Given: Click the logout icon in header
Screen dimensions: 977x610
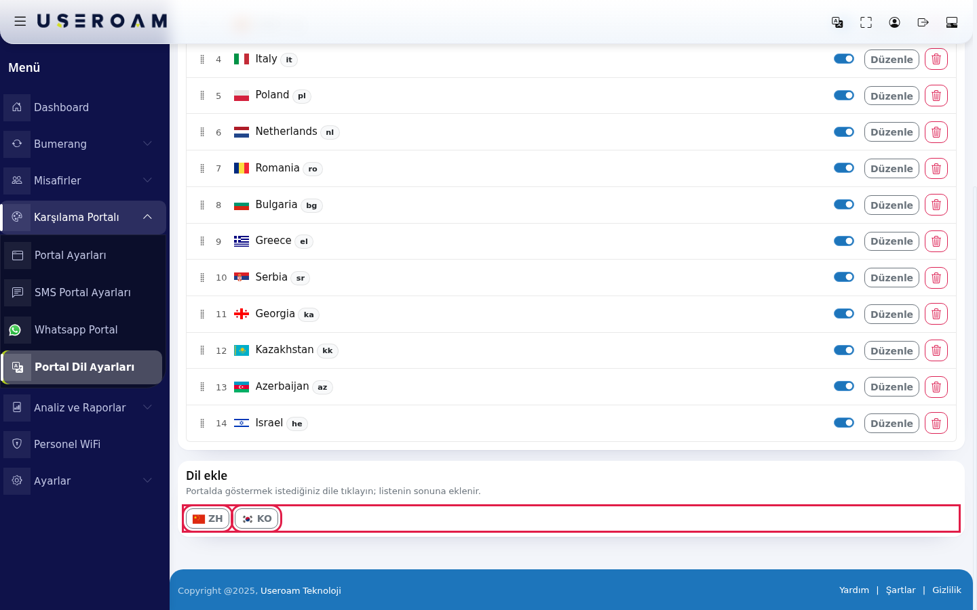Looking at the screenshot, I should (x=923, y=22).
